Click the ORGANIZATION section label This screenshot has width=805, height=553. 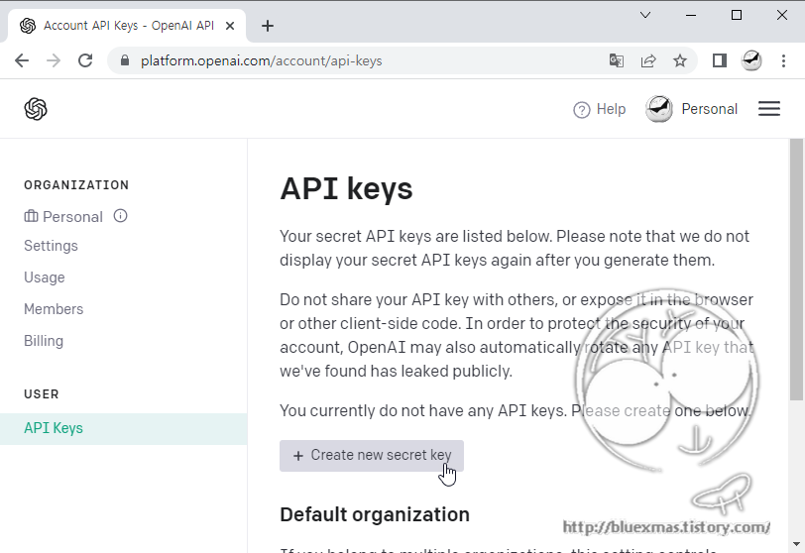76,185
